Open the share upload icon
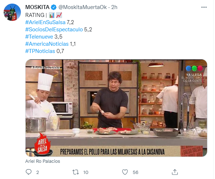 (175, 172)
